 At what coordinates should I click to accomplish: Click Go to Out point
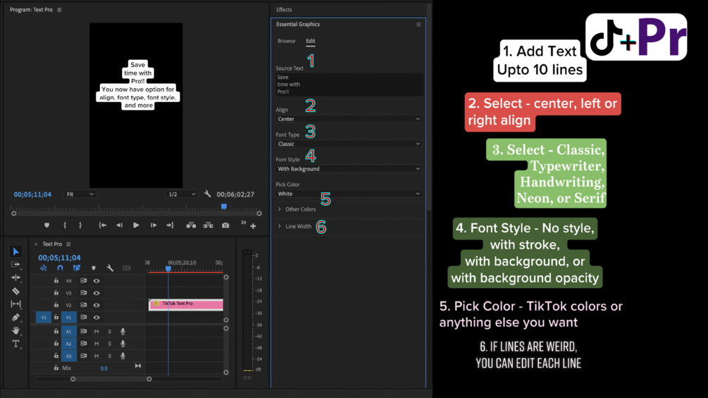[x=170, y=225]
